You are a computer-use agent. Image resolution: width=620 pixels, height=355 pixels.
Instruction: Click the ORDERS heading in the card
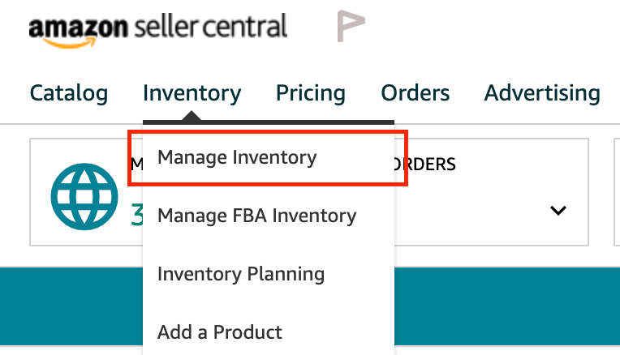[425, 165]
